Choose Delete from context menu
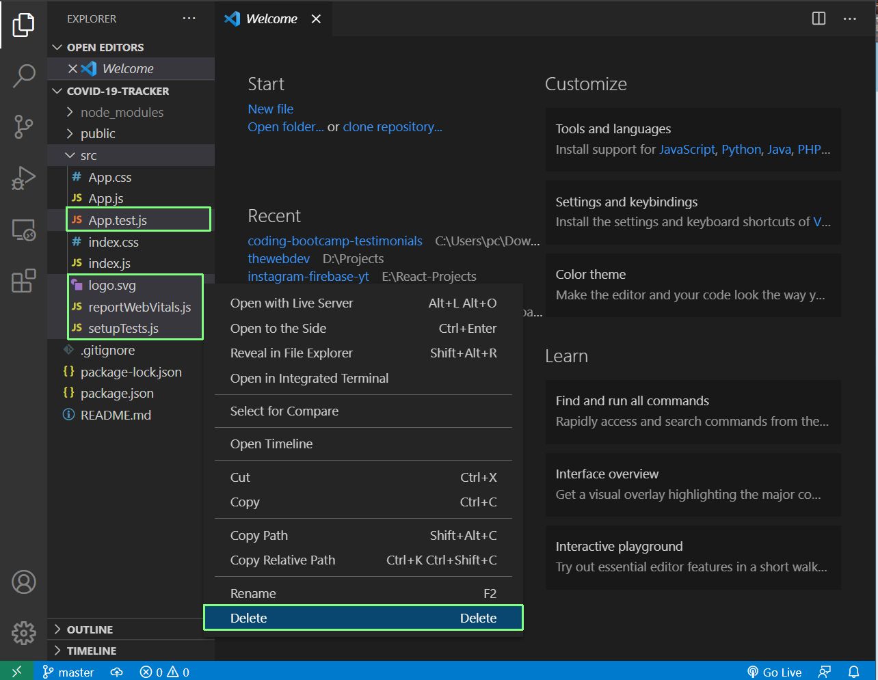Image resolution: width=878 pixels, height=680 pixels. pos(363,618)
